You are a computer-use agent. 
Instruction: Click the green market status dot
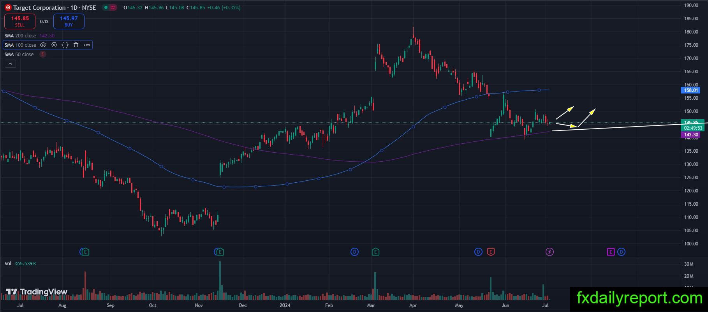click(x=106, y=7)
